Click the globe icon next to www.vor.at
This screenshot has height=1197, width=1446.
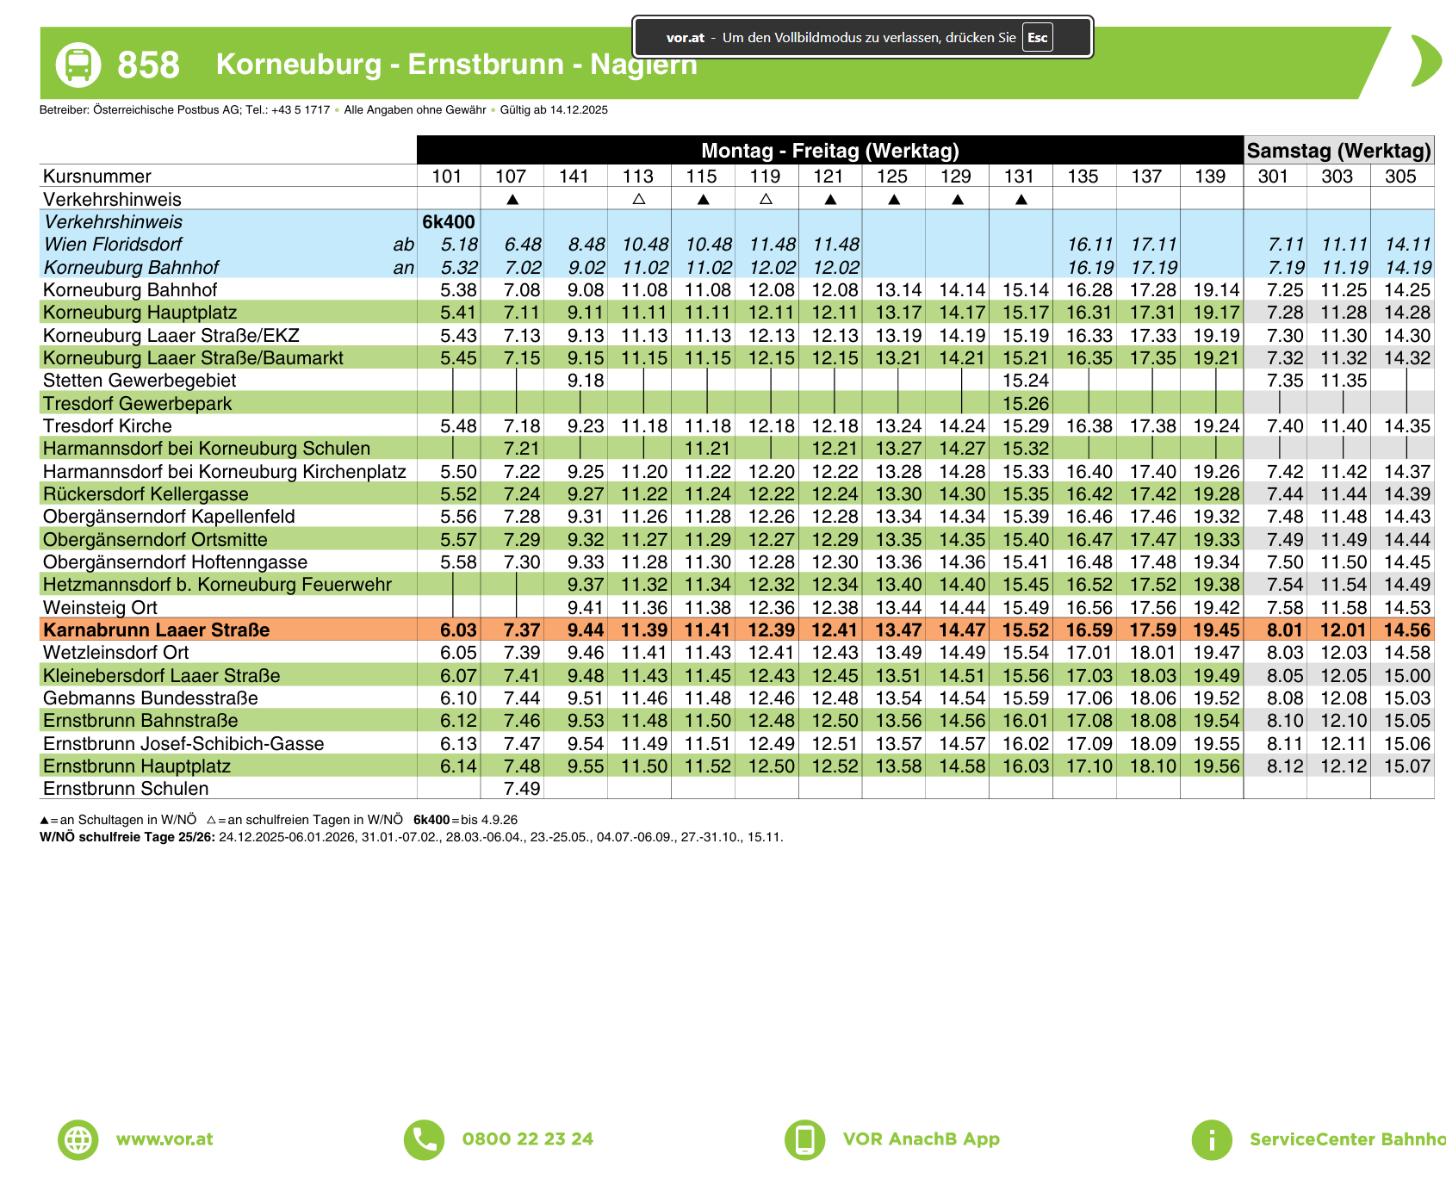coord(78,1139)
